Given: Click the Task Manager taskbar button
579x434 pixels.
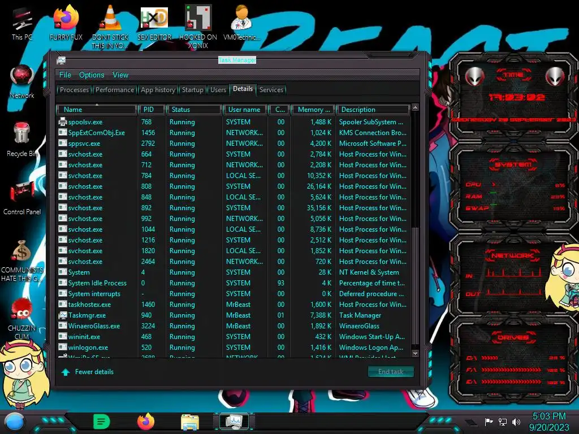Looking at the screenshot, I should (234, 422).
